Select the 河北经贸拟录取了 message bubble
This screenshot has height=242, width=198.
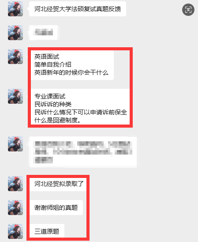(x=58, y=184)
